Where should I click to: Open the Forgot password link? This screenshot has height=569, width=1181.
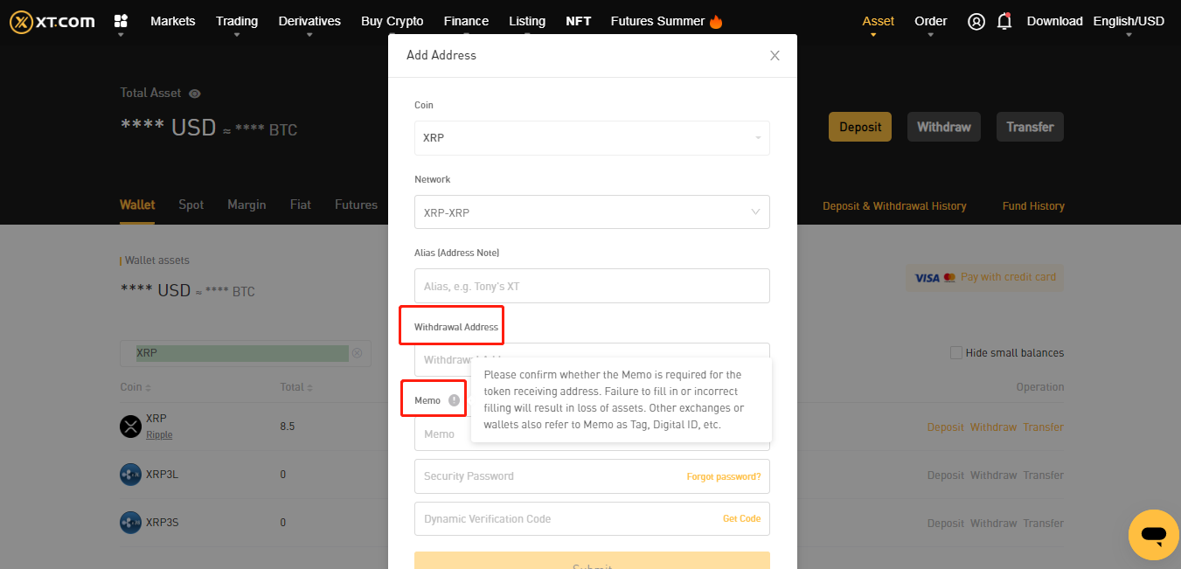point(724,475)
